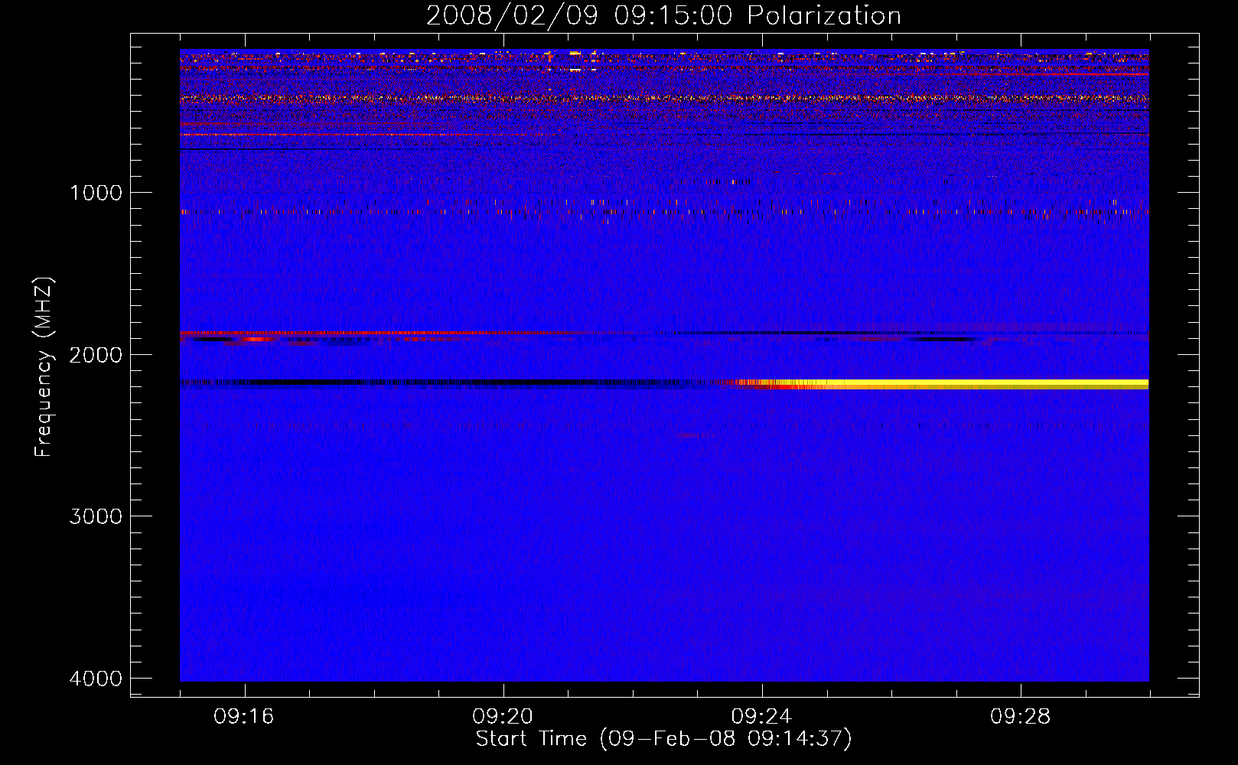Viewport: 1238px width, 765px height.
Task: Click the 1000 frequency tick label
Action: 96,193
